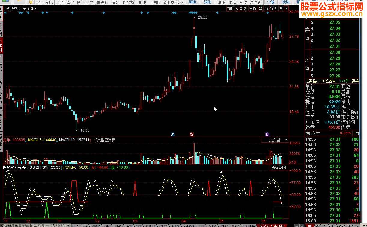This screenshot has width=367, height=227.
Task: Click the 涨 marker below the chart
Action: tap(192, 134)
